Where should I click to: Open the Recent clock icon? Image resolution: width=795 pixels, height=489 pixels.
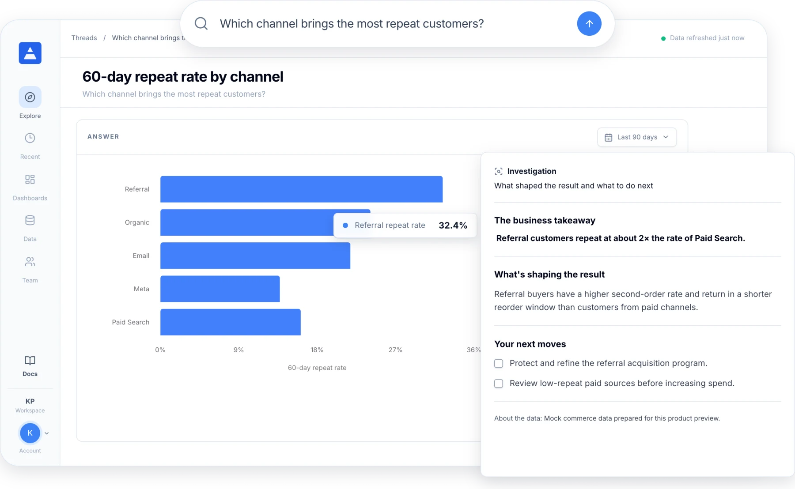tap(30, 138)
